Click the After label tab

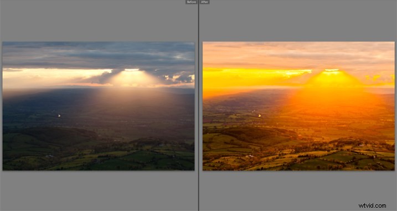coord(204,2)
